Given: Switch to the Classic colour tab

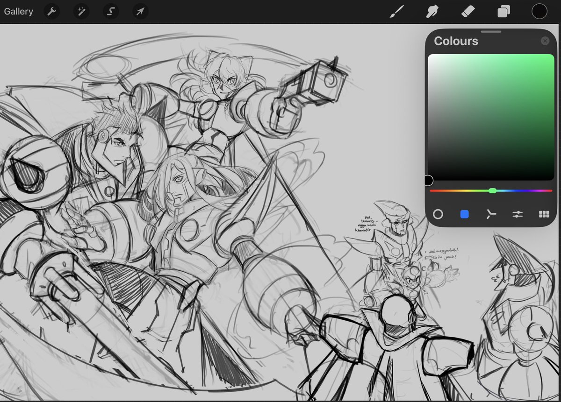Looking at the screenshot, I should click(x=464, y=214).
